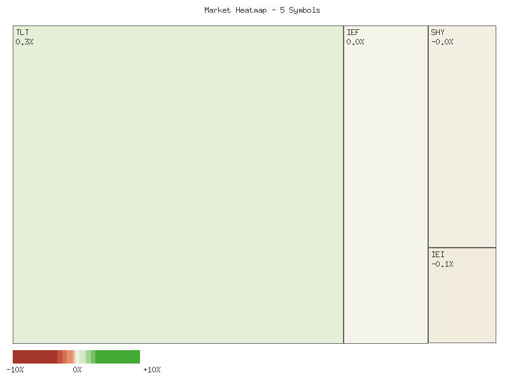The width and height of the screenshot is (509, 382).
Task: Click the SHY ticker label
Action: (439, 32)
